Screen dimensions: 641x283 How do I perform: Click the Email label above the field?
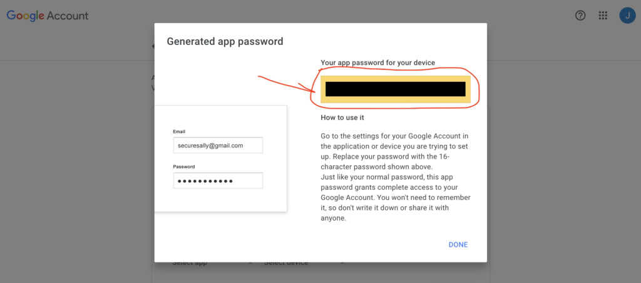[x=179, y=131]
